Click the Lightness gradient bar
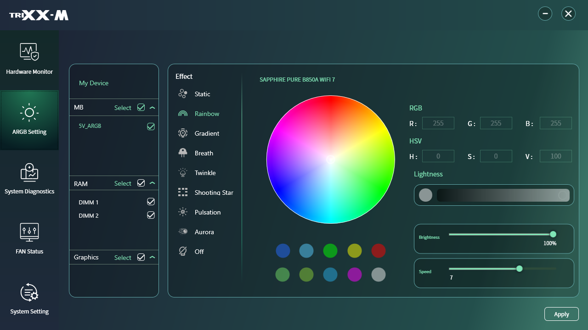The height and width of the screenshot is (330, 588). 503,195
